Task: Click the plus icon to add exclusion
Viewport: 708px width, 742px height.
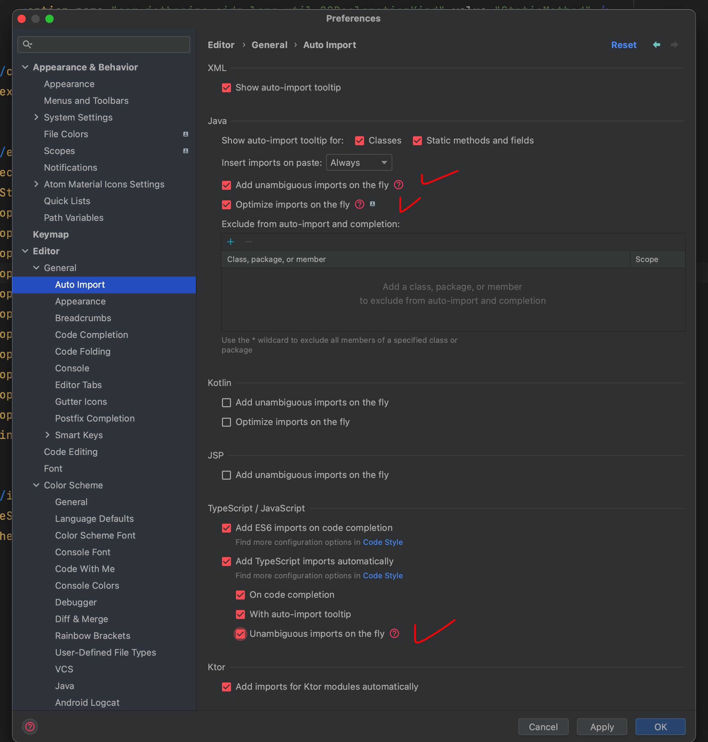Action: pyautogui.click(x=231, y=242)
